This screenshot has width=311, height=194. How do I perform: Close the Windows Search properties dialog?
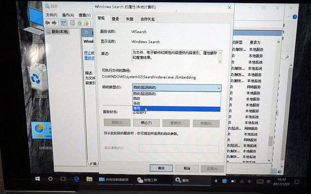(x=229, y=8)
